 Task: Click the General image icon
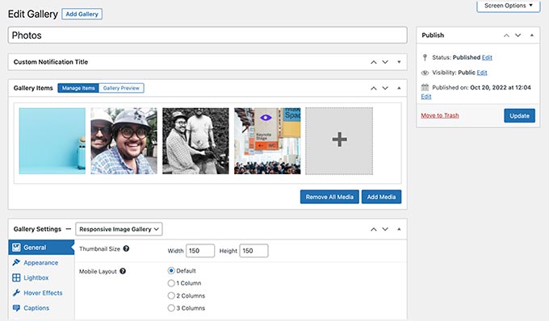pyautogui.click(x=16, y=248)
